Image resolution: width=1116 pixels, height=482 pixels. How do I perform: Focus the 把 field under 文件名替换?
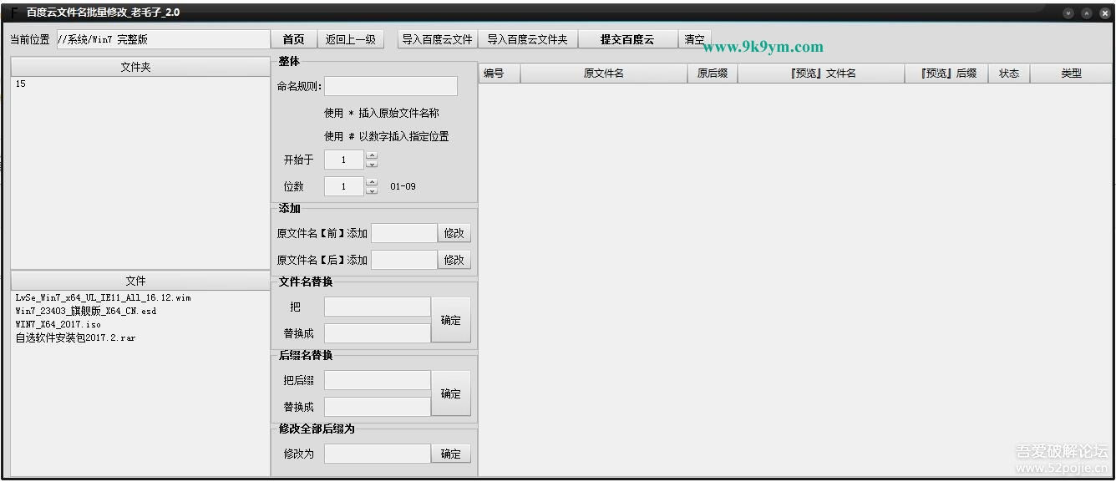(x=378, y=307)
